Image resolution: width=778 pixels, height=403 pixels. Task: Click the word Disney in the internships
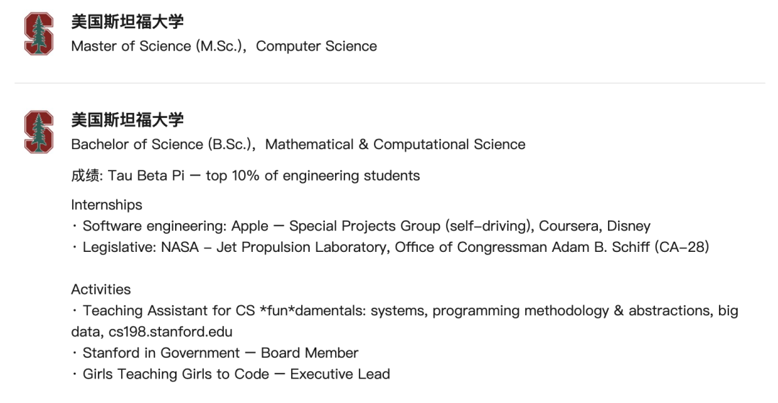click(x=628, y=226)
